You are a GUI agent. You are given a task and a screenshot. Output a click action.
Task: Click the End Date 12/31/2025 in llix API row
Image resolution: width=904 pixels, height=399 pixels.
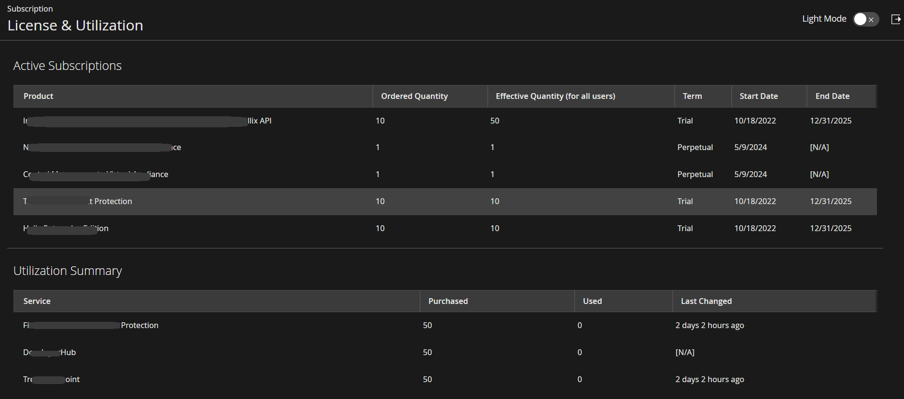coord(831,121)
